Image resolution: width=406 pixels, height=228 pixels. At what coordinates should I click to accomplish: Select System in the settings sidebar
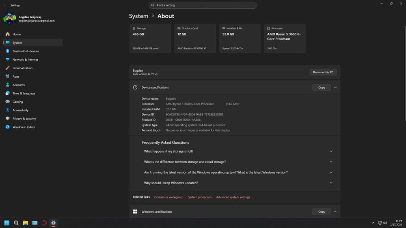(33, 43)
